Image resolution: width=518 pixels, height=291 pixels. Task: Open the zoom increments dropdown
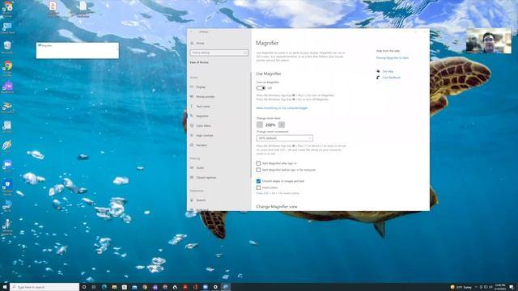(x=284, y=138)
